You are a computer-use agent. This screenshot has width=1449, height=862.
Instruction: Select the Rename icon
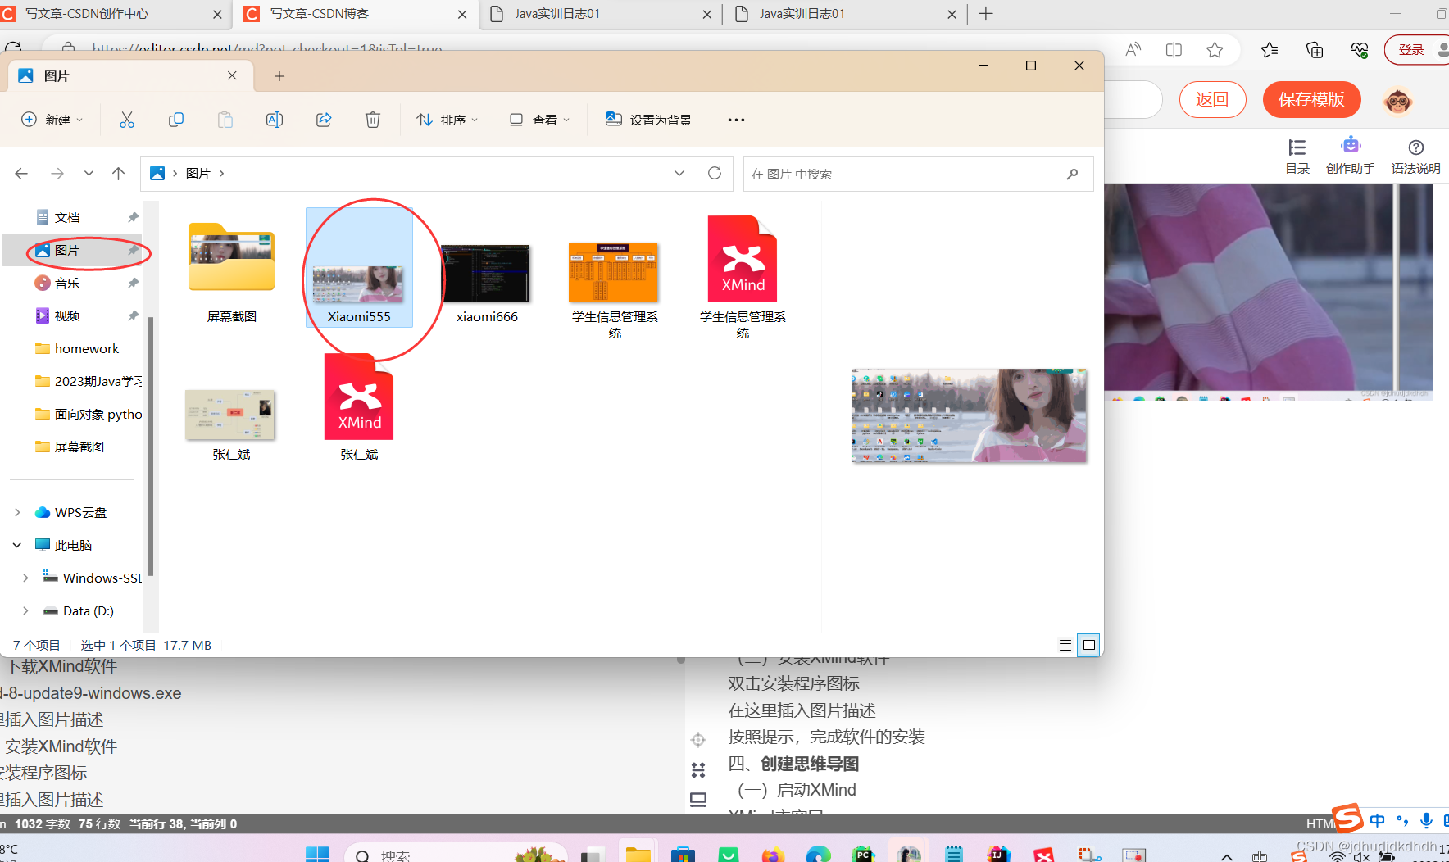pos(274,120)
